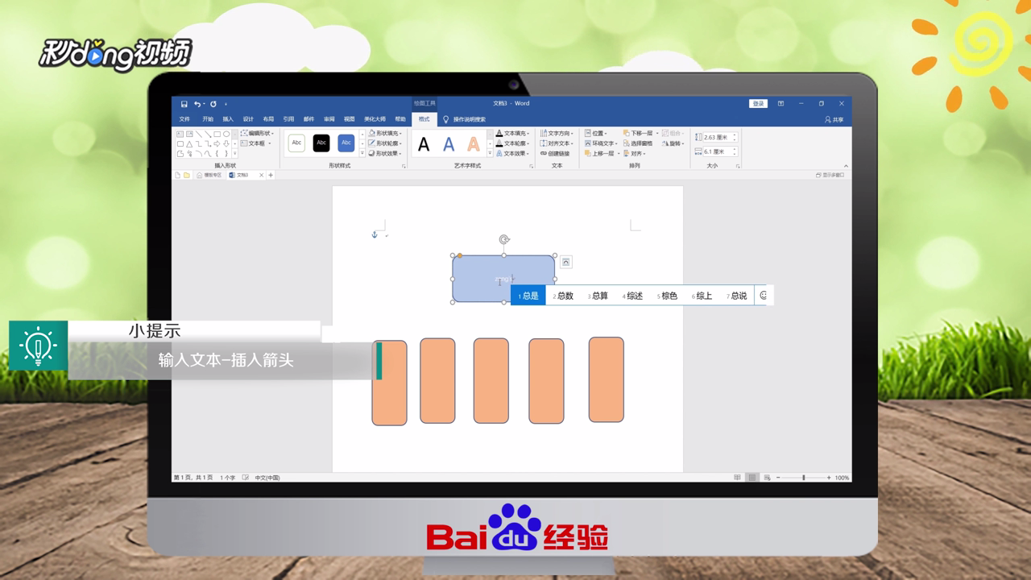Viewport: 1031px width, 580px height.
Task: Choose the IME candidate 总数
Action: point(564,296)
